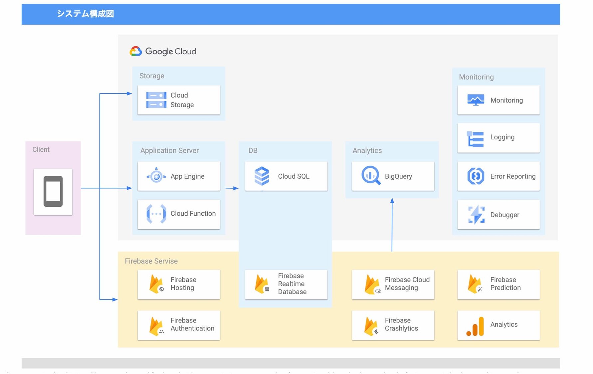The width and height of the screenshot is (593, 374).
Task: Click the Logging icon
Action: point(475,139)
